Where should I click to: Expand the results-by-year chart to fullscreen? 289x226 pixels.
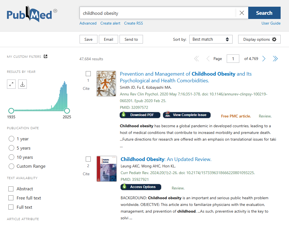coord(11,84)
